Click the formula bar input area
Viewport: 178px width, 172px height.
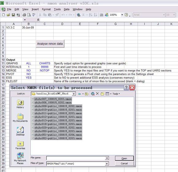click(x=109, y=20)
